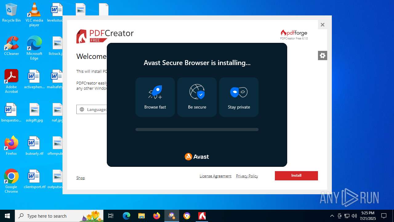Image resolution: width=394 pixels, height=222 pixels.
Task: Select the mailsafety Word document icon
Action: [55, 79]
